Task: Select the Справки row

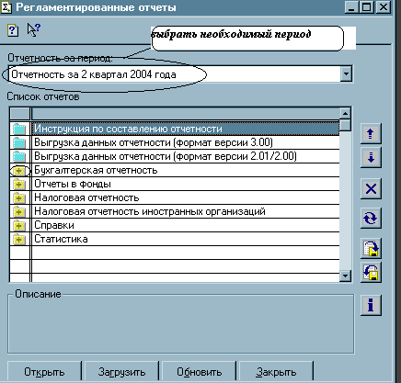Action: click(186, 225)
